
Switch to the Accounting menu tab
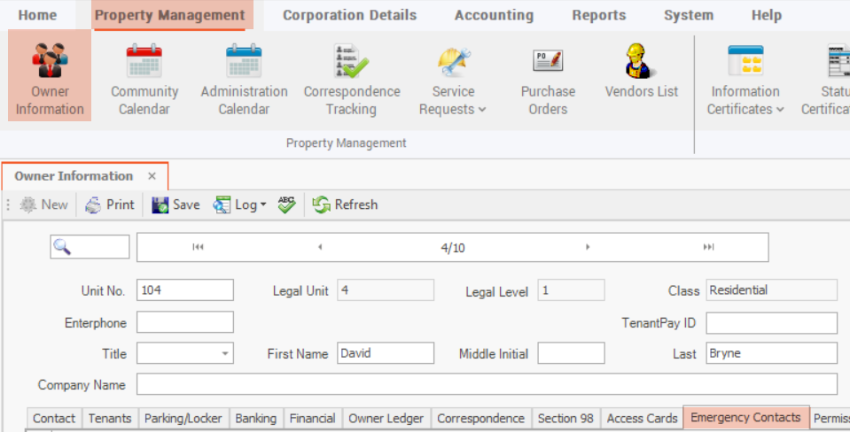pyautogui.click(x=494, y=15)
